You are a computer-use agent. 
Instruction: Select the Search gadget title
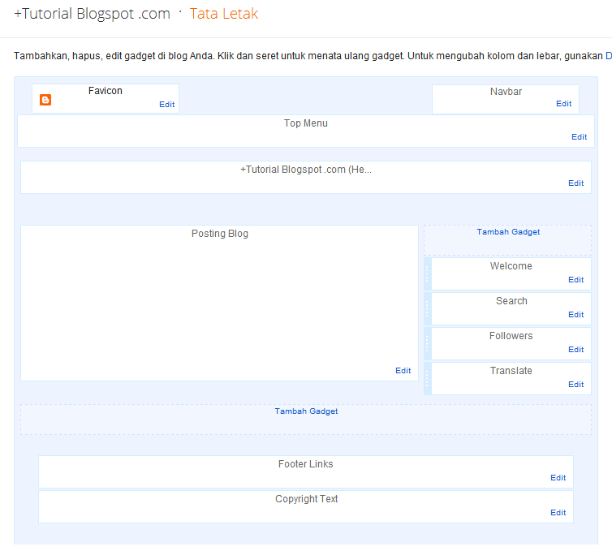pos(511,301)
